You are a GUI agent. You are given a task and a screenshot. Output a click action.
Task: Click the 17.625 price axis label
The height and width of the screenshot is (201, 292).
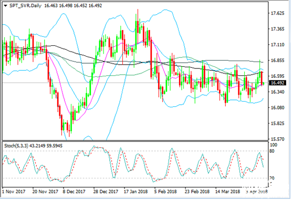click(x=277, y=13)
